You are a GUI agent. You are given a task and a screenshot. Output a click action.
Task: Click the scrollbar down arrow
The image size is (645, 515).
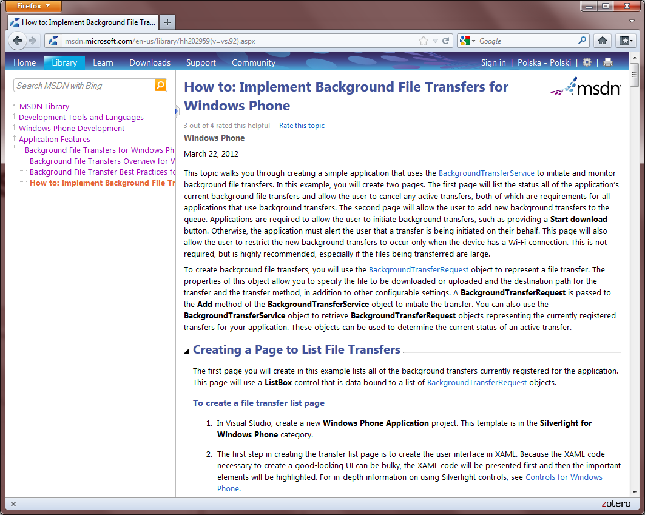pyautogui.click(x=634, y=492)
